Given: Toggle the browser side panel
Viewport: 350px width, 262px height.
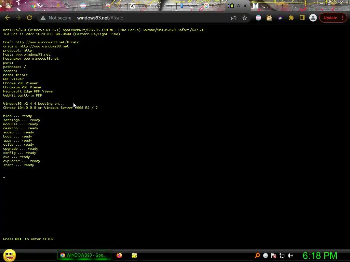Looking at the screenshot, I should (302, 18).
